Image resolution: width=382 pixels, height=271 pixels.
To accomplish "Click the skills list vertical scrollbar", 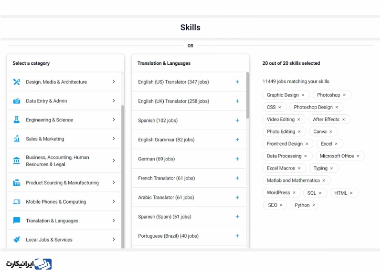I will (247, 95).
